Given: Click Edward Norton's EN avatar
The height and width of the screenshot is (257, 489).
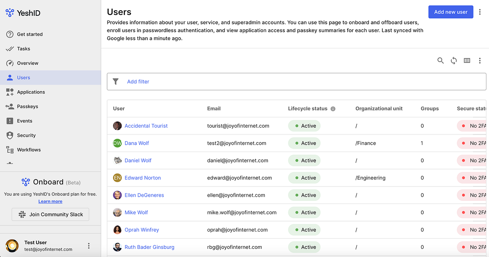Looking at the screenshot, I should pos(117,178).
